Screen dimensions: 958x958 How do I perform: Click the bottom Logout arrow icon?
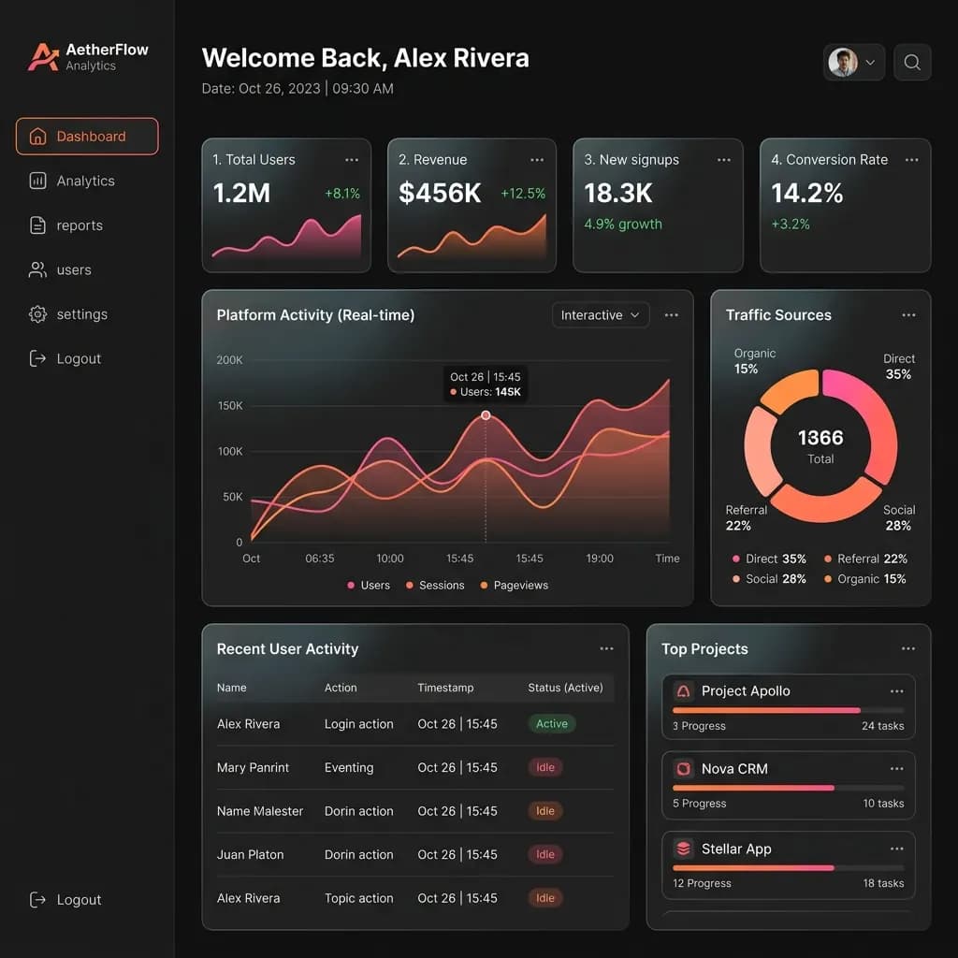pos(37,899)
